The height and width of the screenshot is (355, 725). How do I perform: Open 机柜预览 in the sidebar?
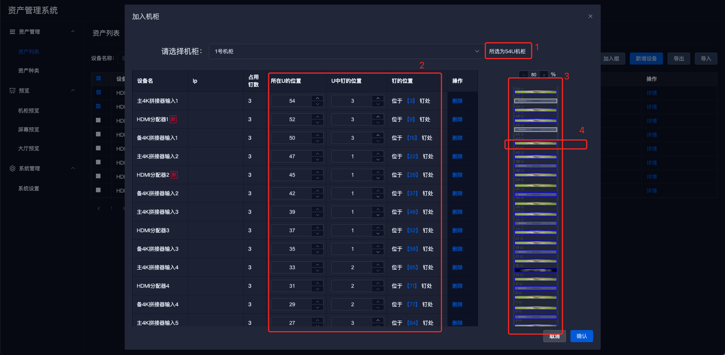[29, 111]
